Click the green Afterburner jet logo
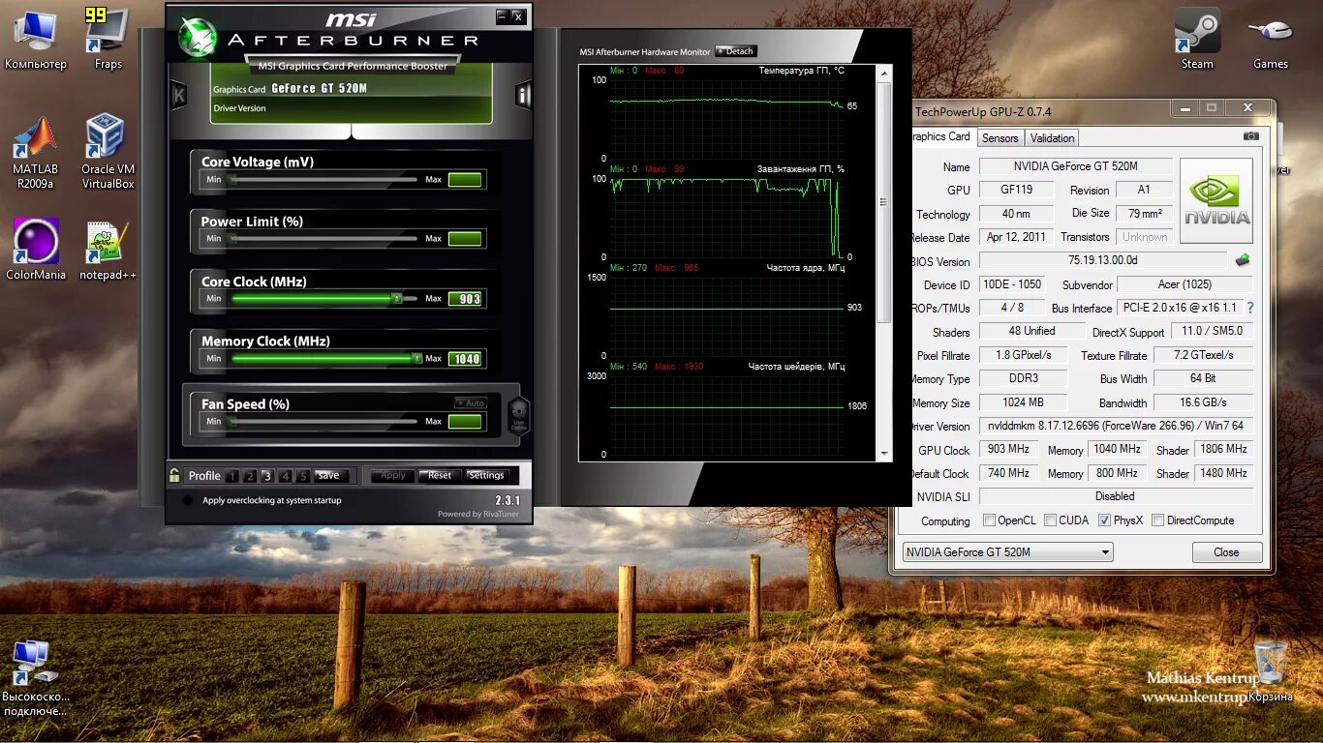 point(197,37)
